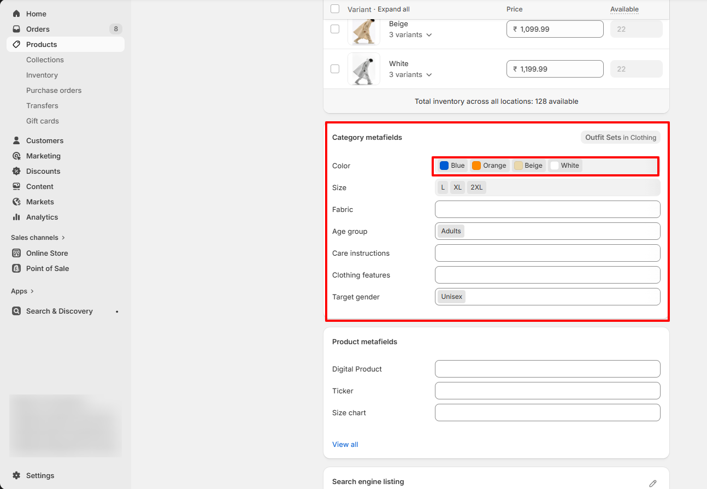Viewport: 707px width, 489px height.
Task: Click the XL size tag
Action: click(x=458, y=187)
